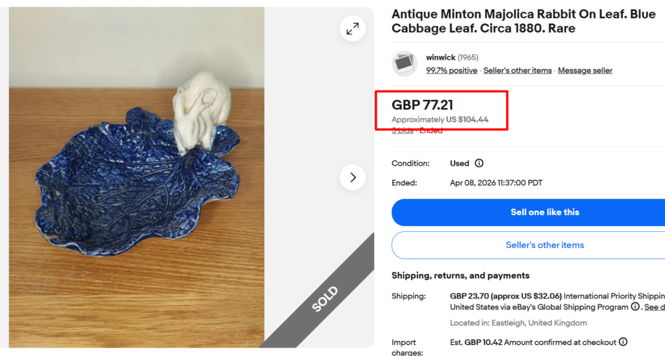
Task: Click the outlined Seller's other items button
Action: [x=544, y=245]
